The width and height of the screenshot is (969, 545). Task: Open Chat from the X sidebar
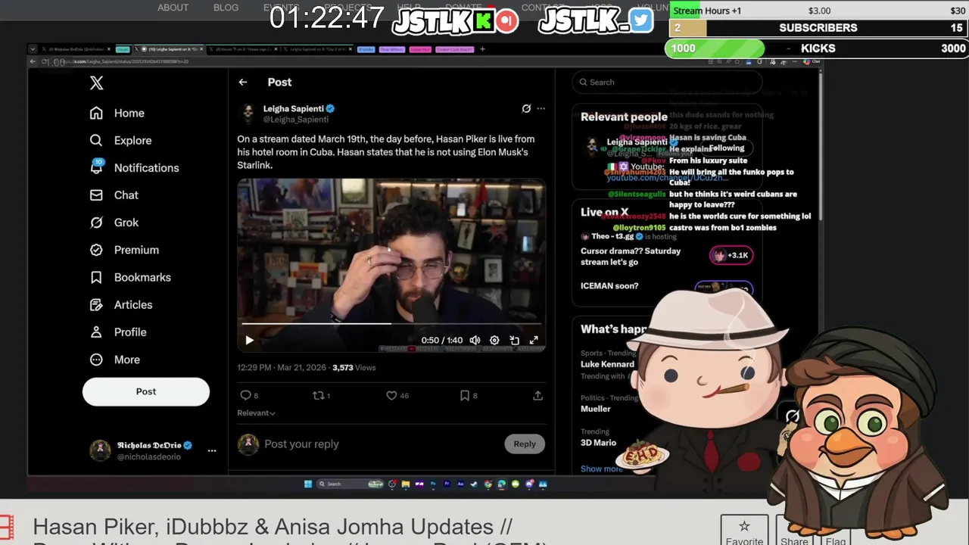point(114,195)
